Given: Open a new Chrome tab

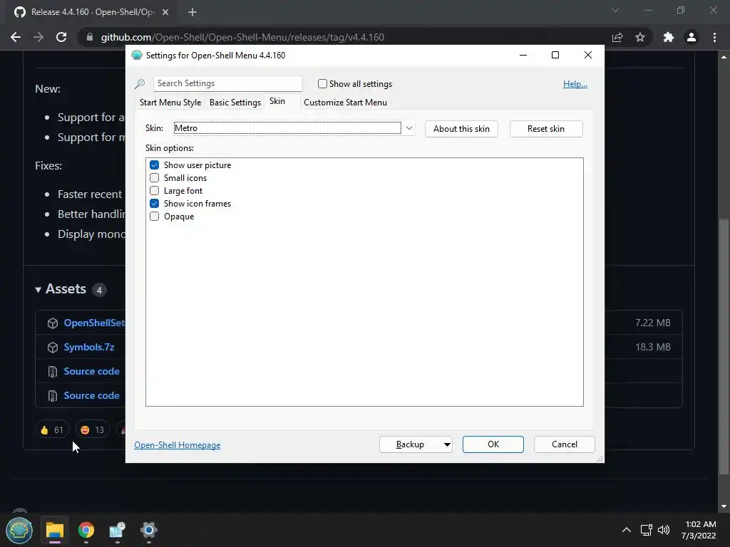Looking at the screenshot, I should (192, 12).
